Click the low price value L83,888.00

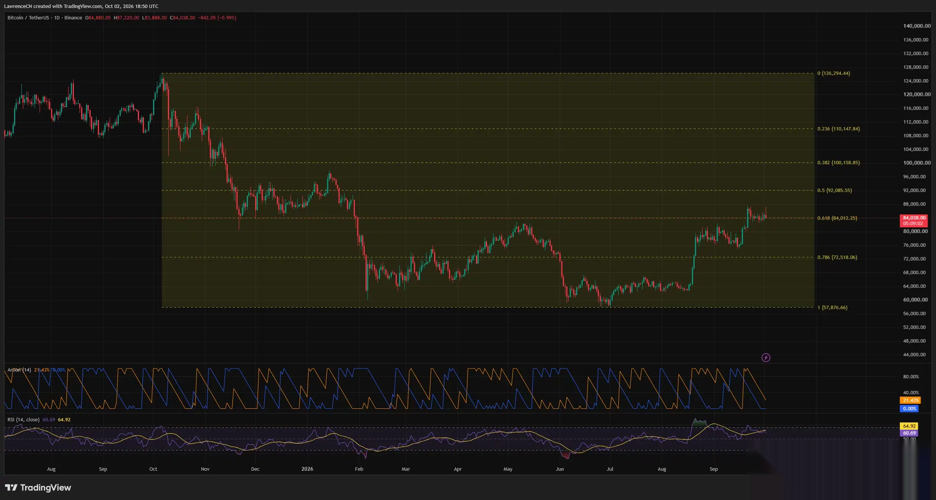pos(155,18)
